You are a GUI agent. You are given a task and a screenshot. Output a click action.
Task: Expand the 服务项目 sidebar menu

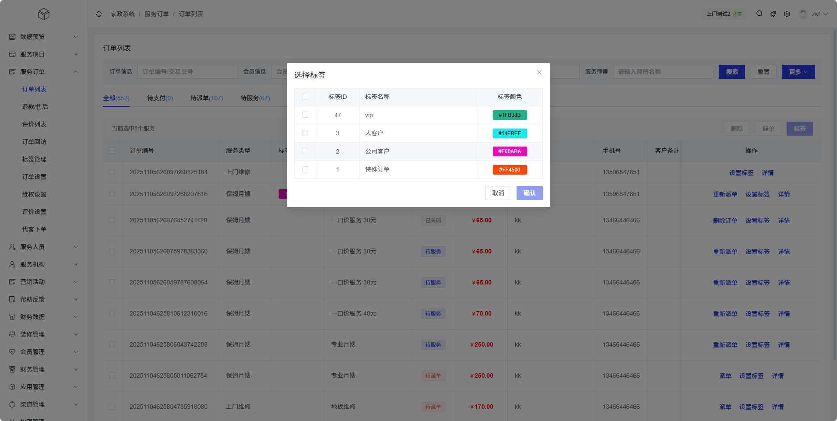(x=43, y=54)
